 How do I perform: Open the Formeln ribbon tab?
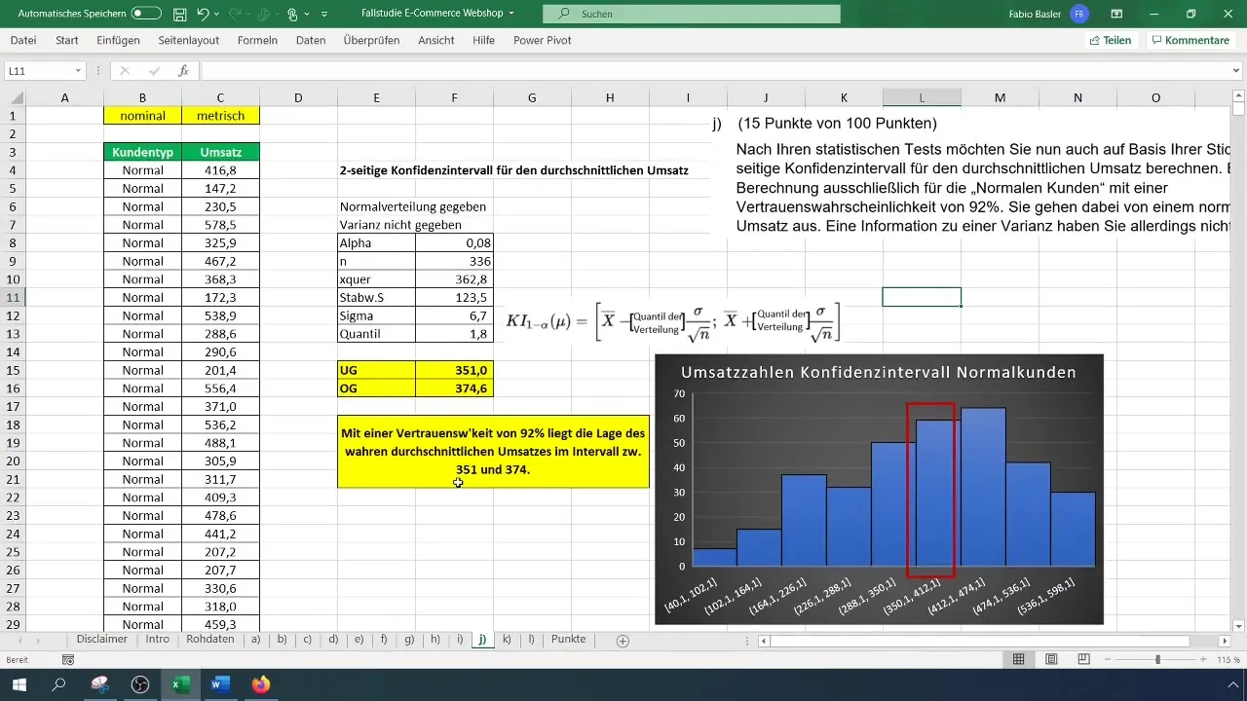click(257, 40)
